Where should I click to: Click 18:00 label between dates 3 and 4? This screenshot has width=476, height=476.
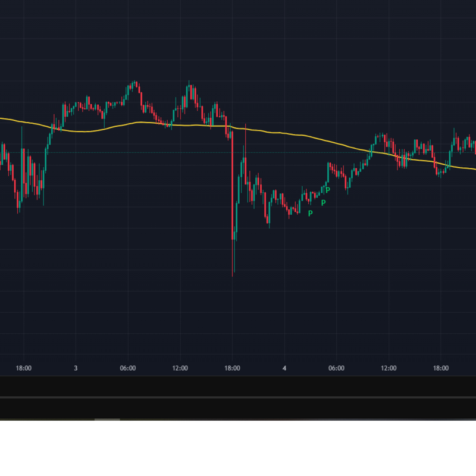point(232,368)
